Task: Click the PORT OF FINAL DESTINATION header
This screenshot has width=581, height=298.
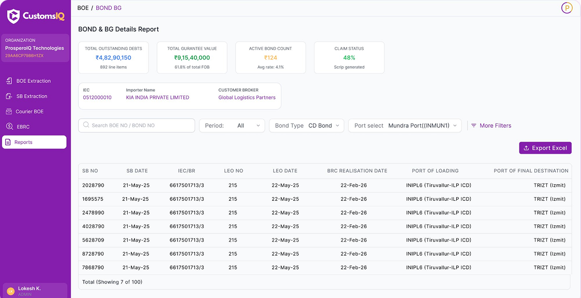Action: (531, 171)
